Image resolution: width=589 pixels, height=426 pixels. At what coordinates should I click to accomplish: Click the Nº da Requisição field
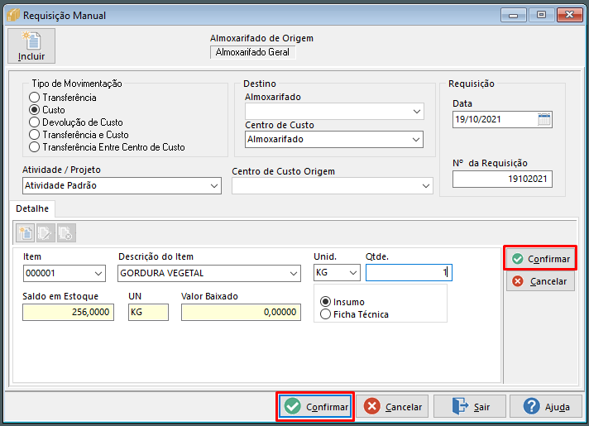[502, 179]
